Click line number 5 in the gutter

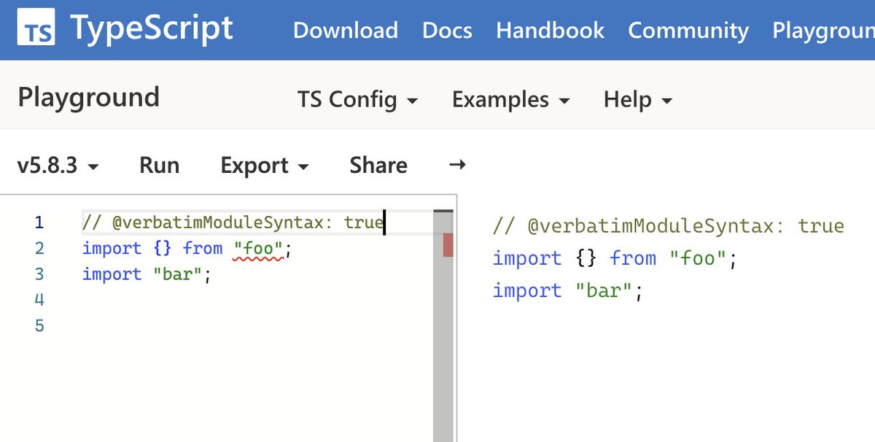(39, 326)
